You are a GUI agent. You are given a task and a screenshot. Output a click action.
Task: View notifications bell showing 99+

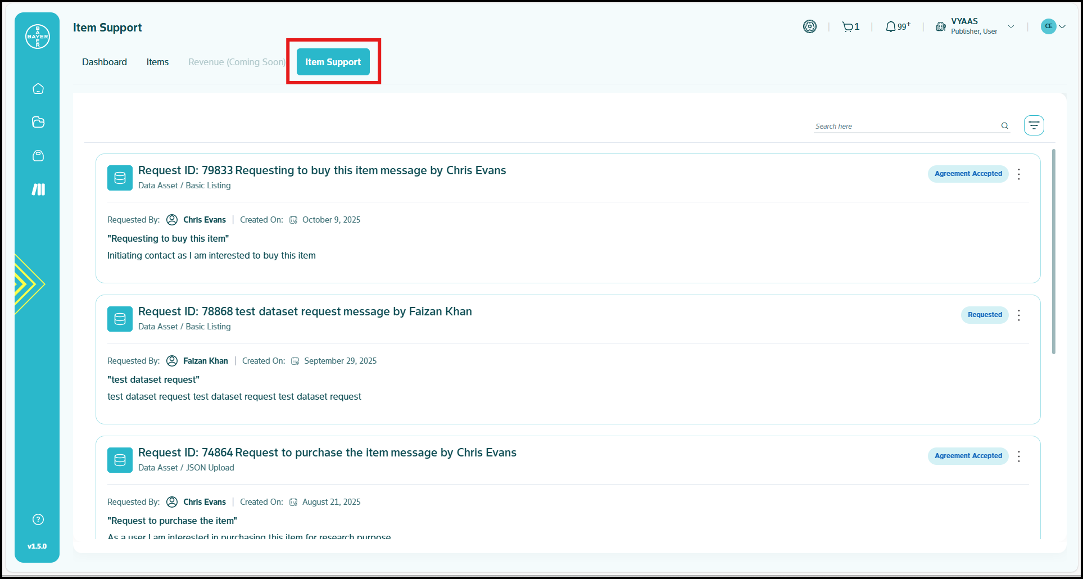(x=897, y=27)
